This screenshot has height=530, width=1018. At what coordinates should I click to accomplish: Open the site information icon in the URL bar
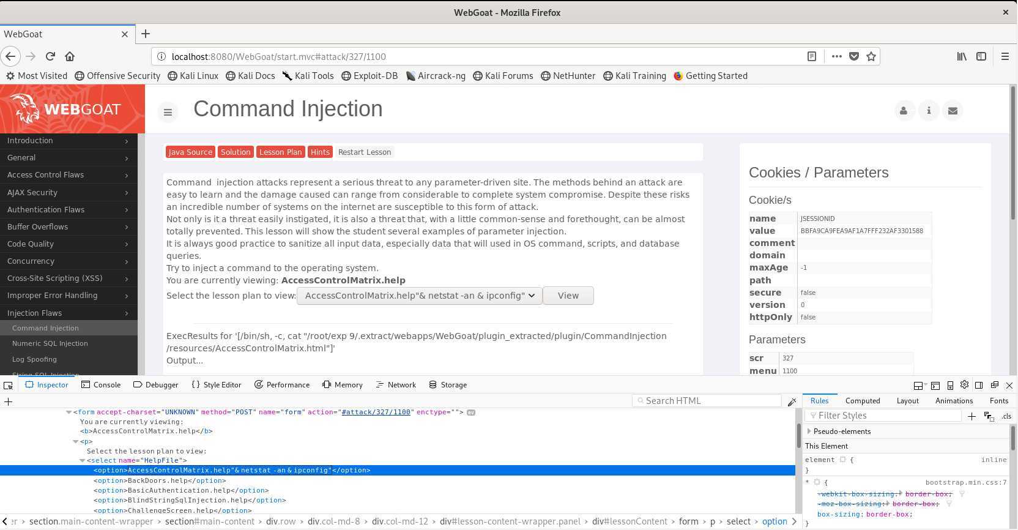pyautogui.click(x=162, y=56)
